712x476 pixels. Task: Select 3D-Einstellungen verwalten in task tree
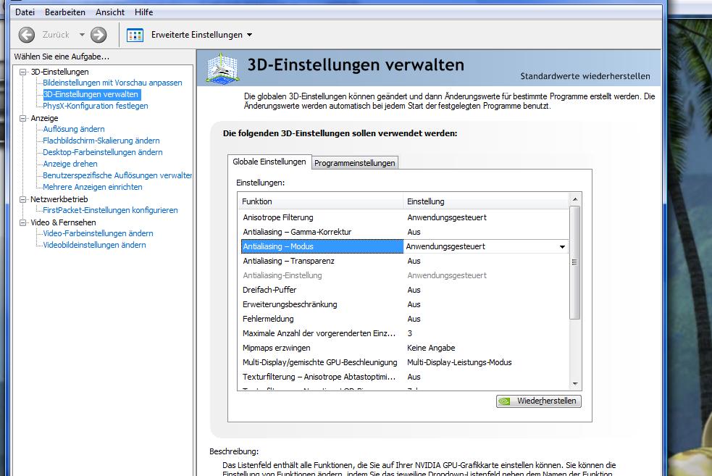point(91,94)
